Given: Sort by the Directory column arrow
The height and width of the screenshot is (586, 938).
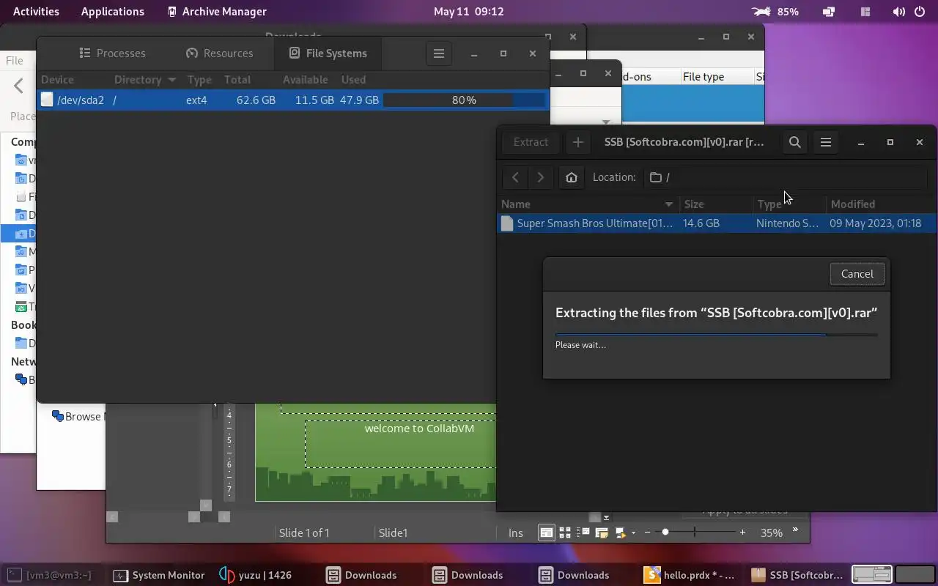Looking at the screenshot, I should (172, 79).
